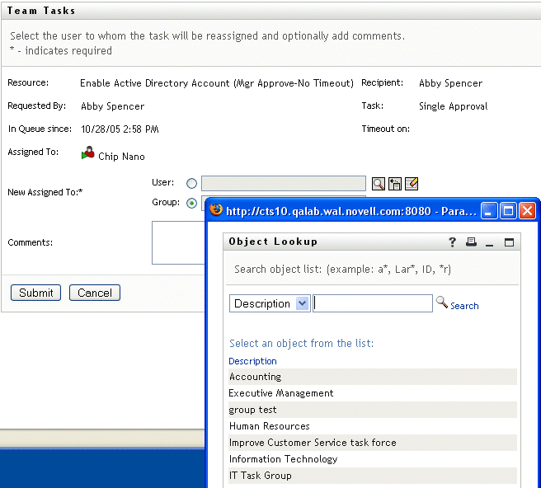Print the Object Lookup panel
The height and width of the screenshot is (488, 541).
coord(471,242)
